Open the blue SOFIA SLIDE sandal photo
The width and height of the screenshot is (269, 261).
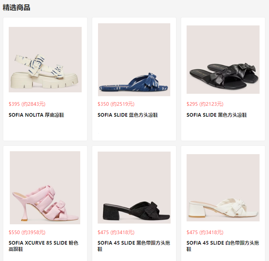pos(134,60)
